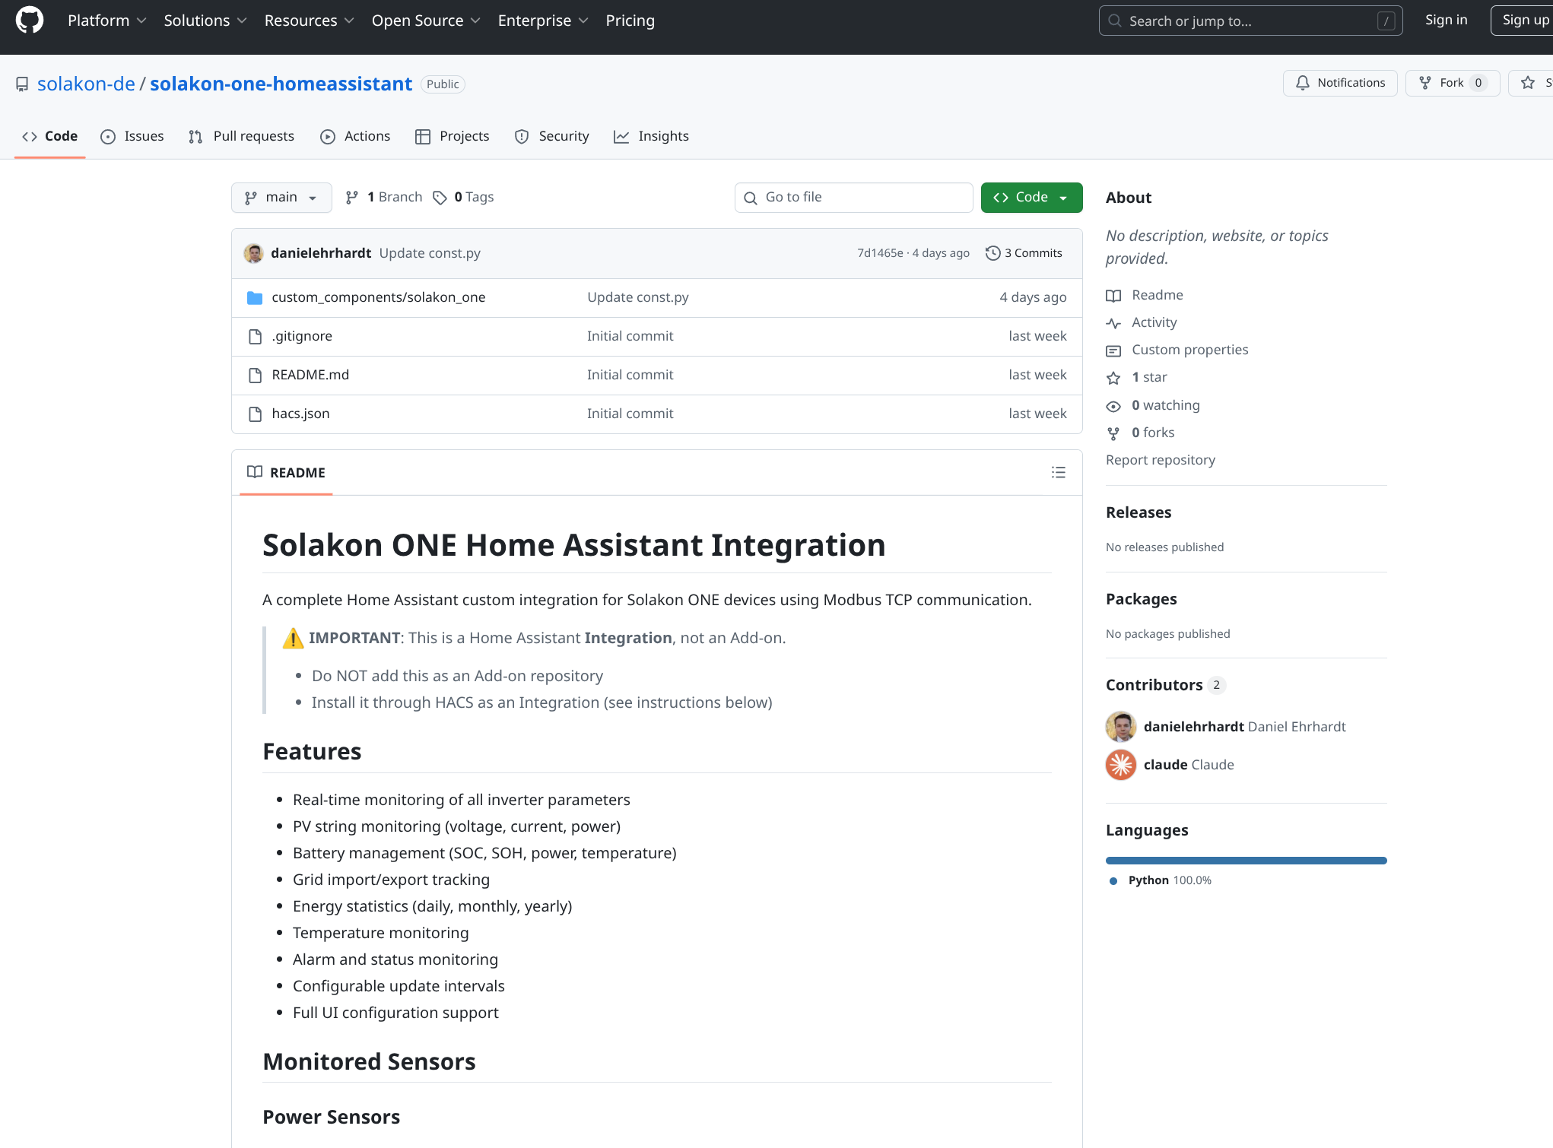
Task: Switch to the Projects tab
Action: 453,136
